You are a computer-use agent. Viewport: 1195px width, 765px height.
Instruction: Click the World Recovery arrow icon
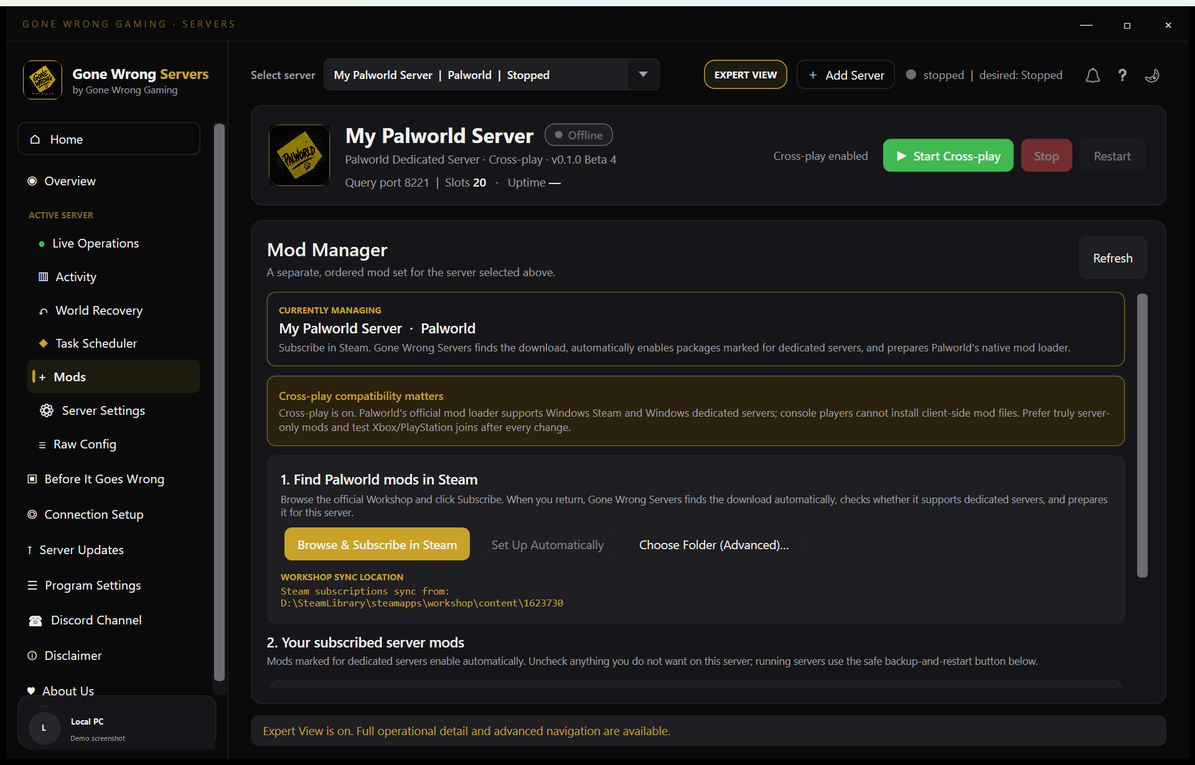(43, 311)
